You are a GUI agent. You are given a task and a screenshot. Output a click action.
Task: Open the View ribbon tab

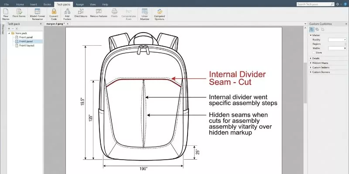[x=93, y=4]
